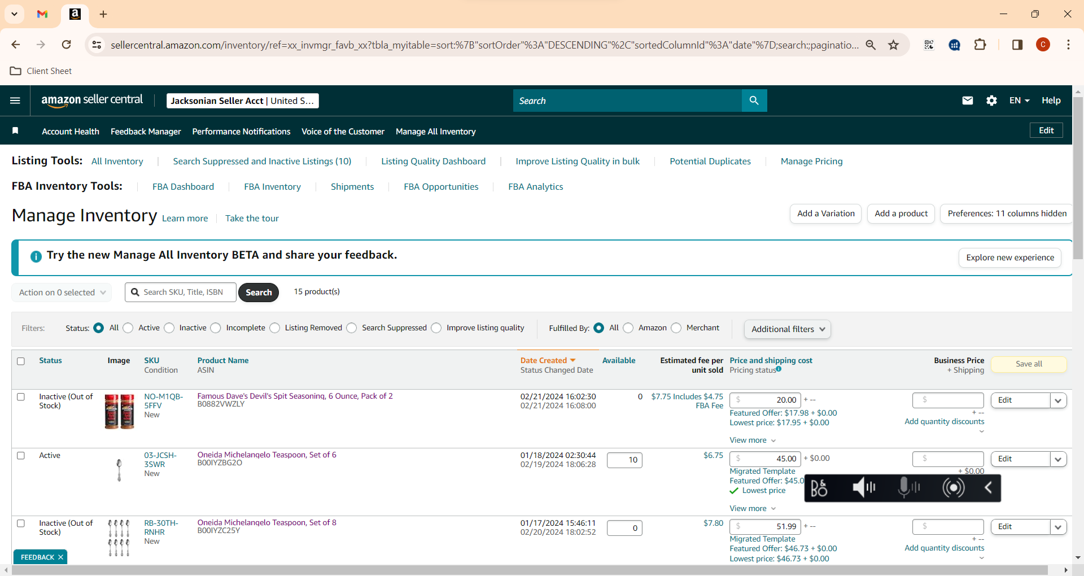Select the Incomplete status radio button
Image resolution: width=1084 pixels, height=576 pixels.
(x=216, y=328)
